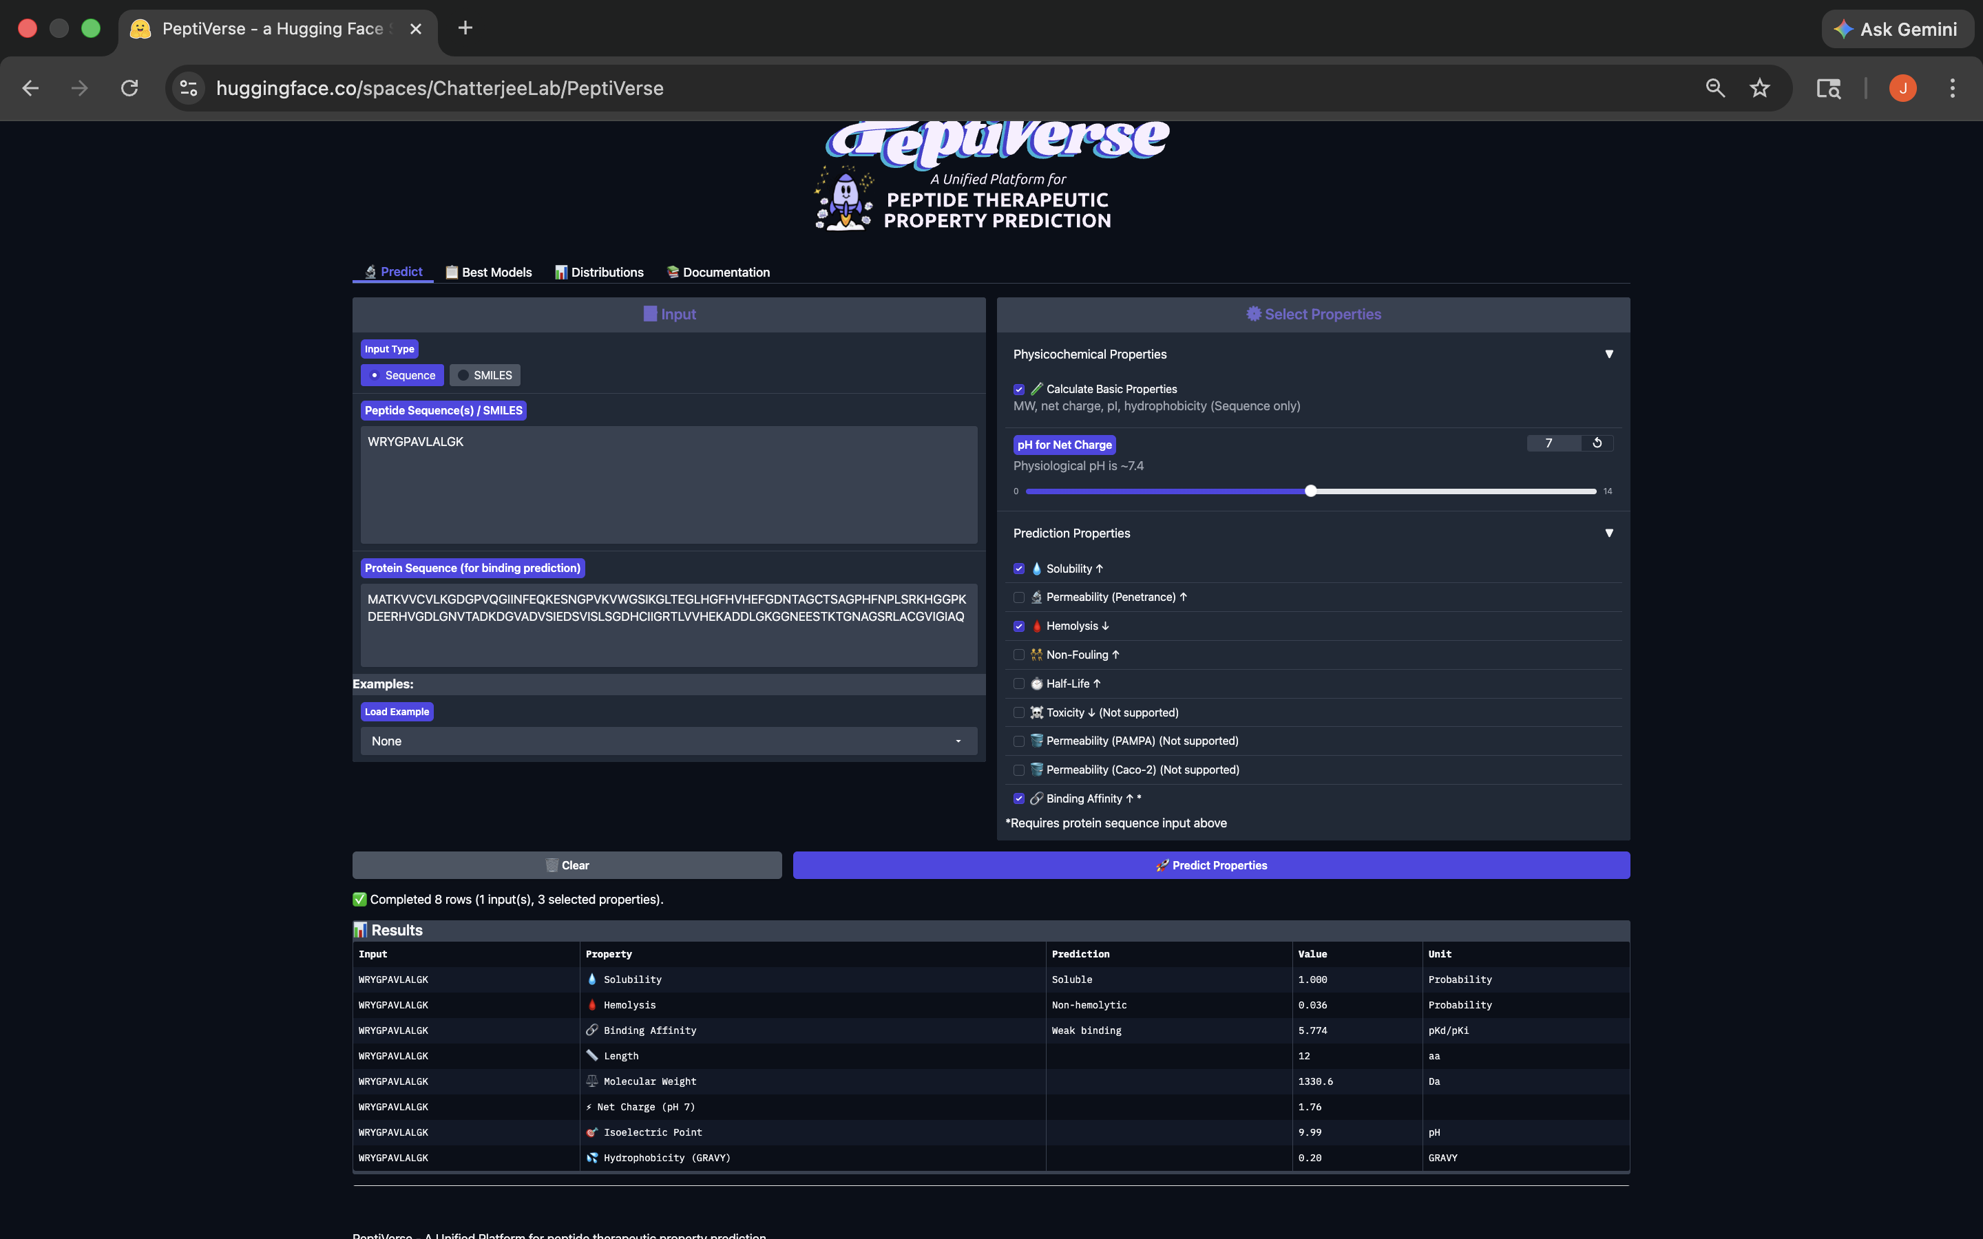Open the Distributions tab

click(x=599, y=272)
